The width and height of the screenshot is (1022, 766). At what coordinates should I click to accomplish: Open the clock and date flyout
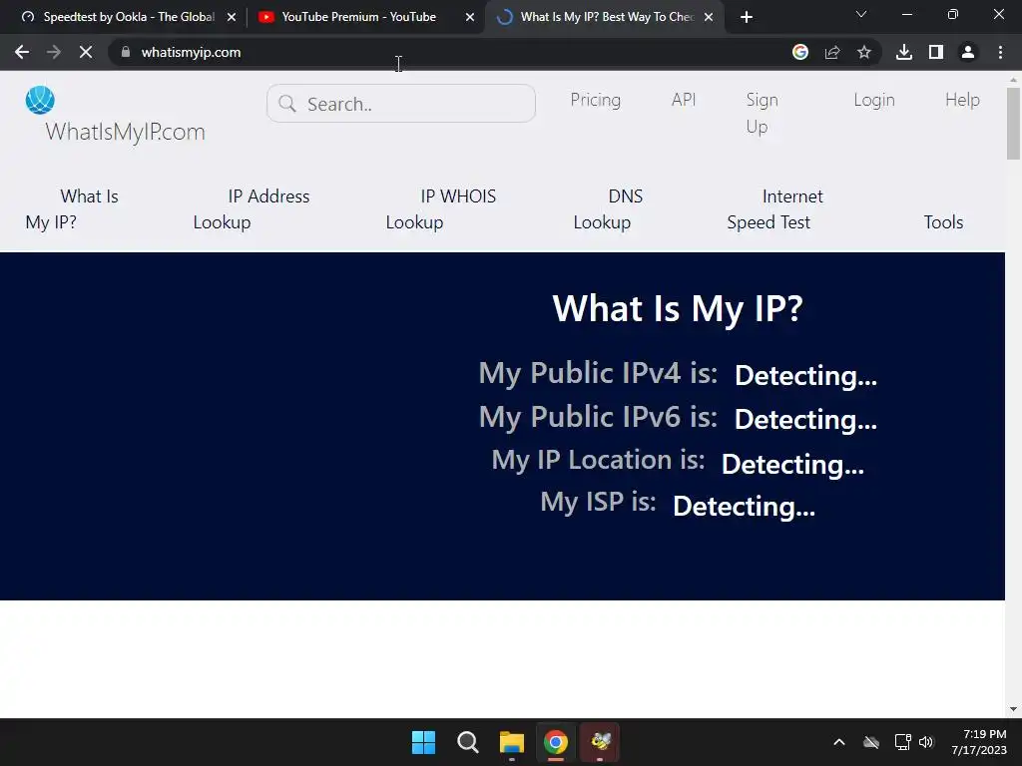tap(979, 742)
